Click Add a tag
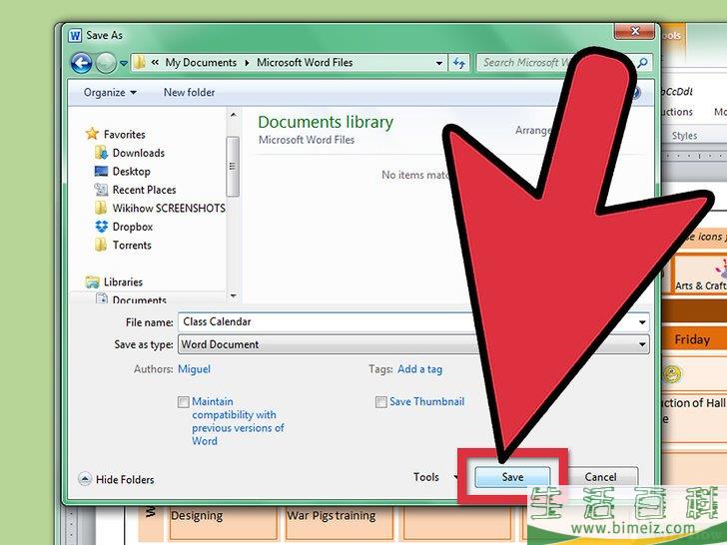 420,369
